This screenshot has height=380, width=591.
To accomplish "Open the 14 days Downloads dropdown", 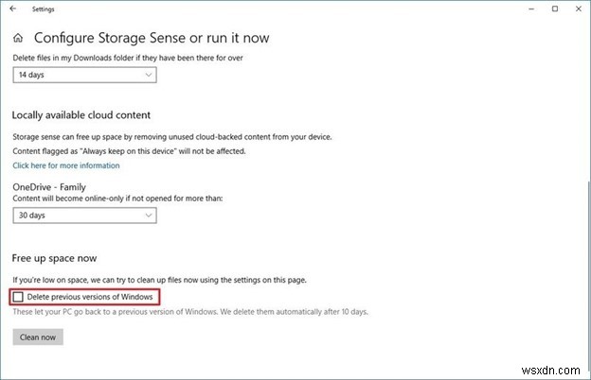I will (x=83, y=74).
